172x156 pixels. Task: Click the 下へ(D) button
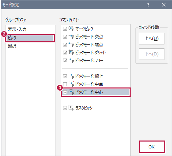(152, 54)
